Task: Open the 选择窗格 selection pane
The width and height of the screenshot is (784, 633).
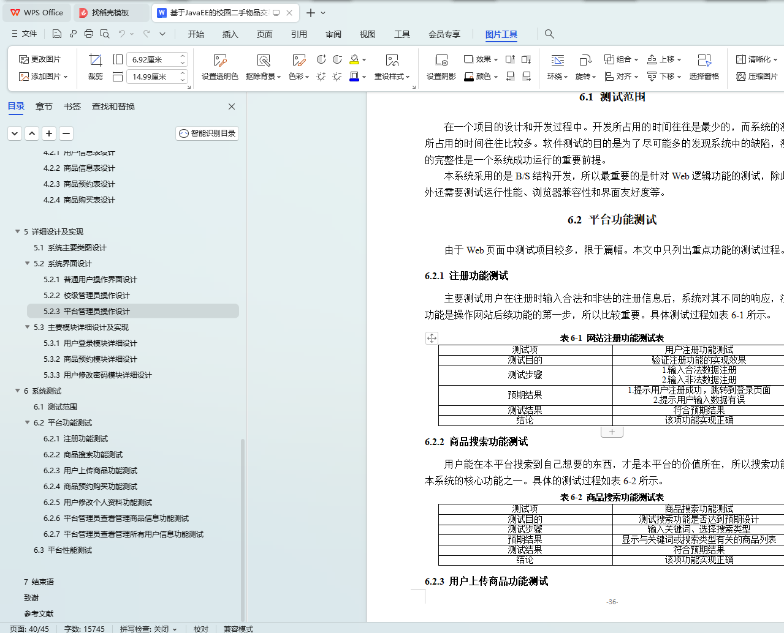Action: tap(704, 67)
